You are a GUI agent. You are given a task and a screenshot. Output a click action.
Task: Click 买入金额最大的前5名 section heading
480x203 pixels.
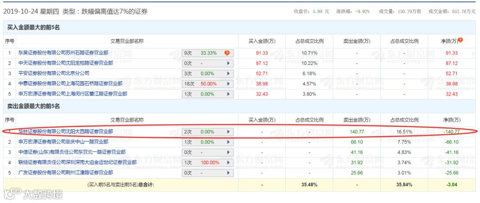[34, 28]
